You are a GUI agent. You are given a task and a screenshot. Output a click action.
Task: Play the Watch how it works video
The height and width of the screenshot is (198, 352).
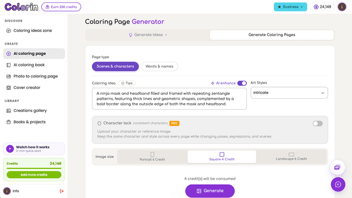point(10,149)
